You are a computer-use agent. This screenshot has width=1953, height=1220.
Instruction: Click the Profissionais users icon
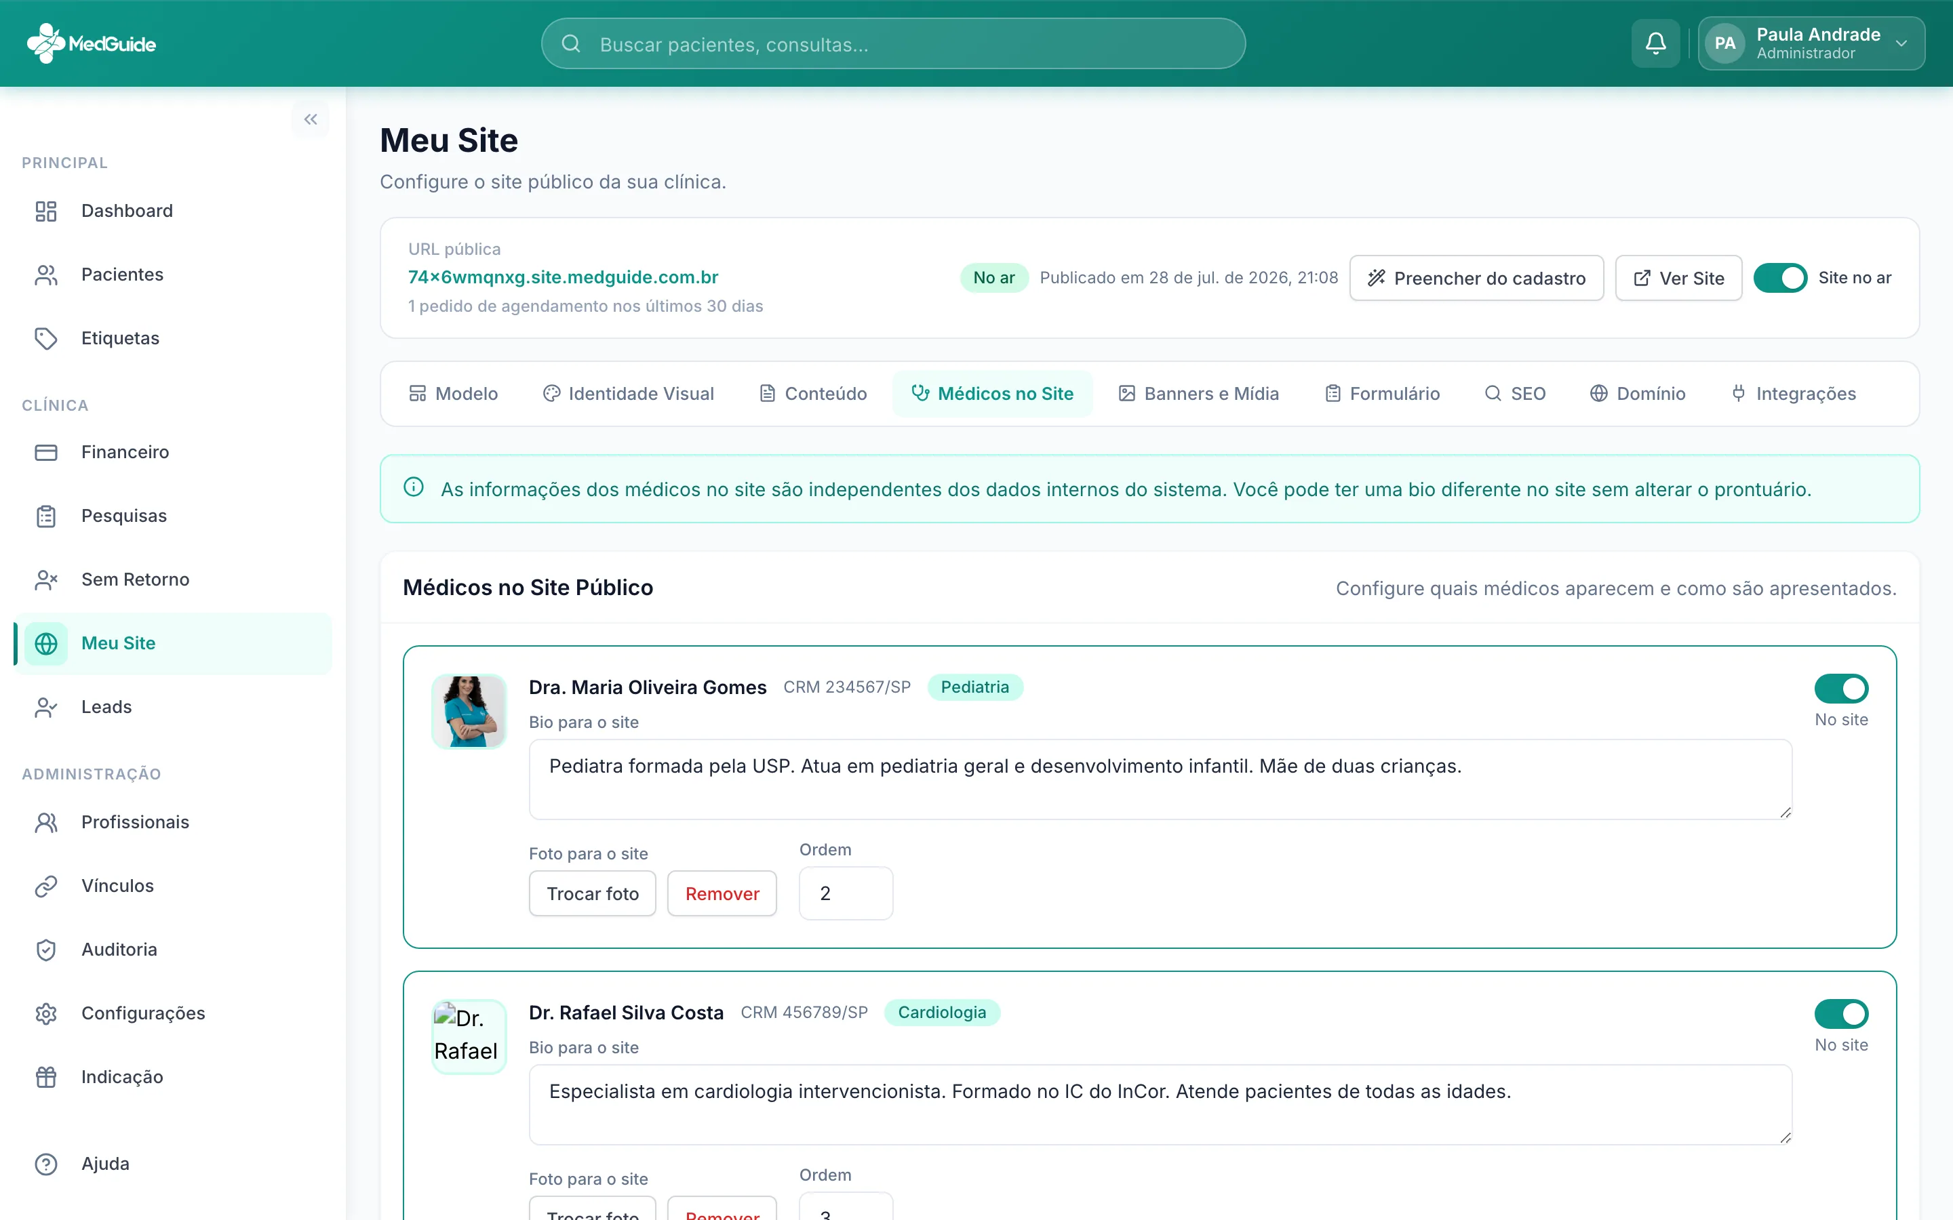coord(46,822)
